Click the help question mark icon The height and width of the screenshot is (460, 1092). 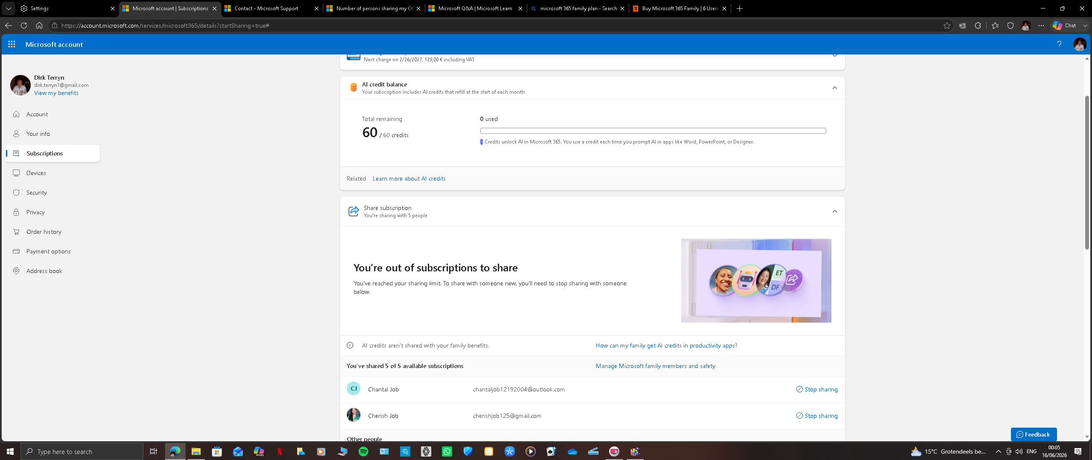pyautogui.click(x=1059, y=44)
